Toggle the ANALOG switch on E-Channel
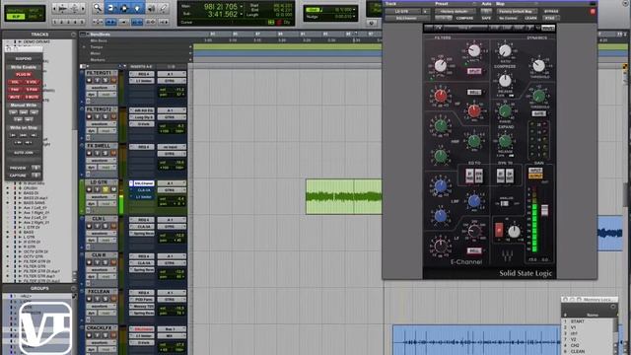 point(504,203)
